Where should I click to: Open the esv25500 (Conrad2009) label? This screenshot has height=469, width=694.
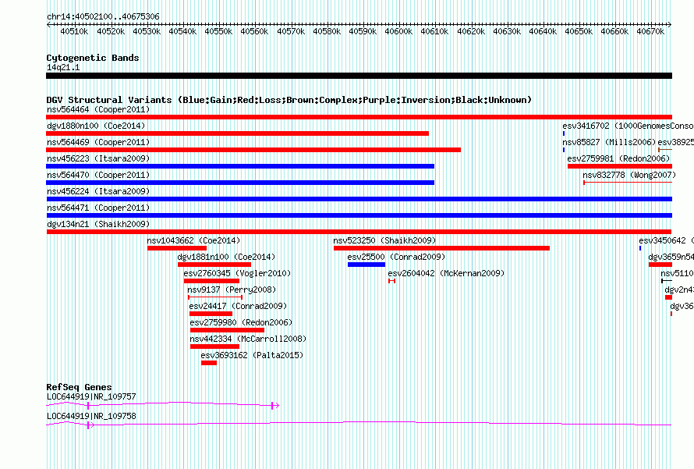click(x=396, y=257)
